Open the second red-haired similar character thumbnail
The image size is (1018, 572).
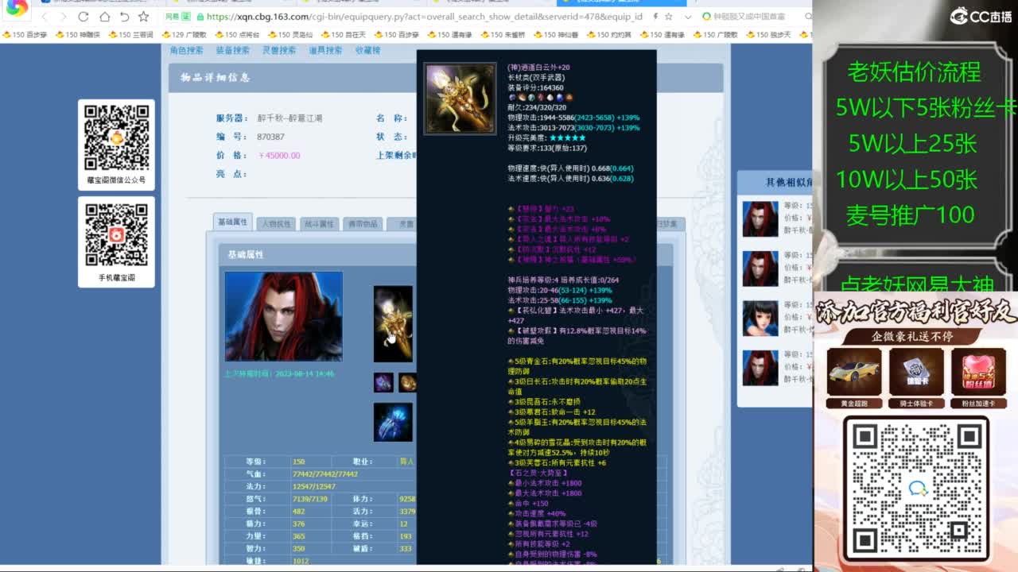tap(760, 269)
